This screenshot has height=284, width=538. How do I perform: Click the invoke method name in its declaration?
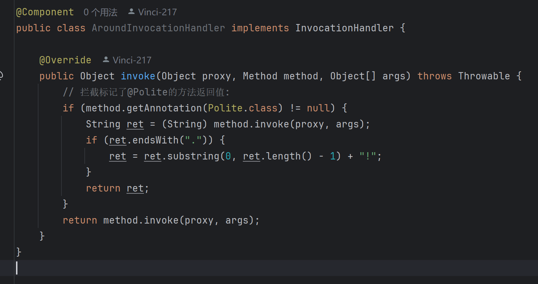coord(138,76)
